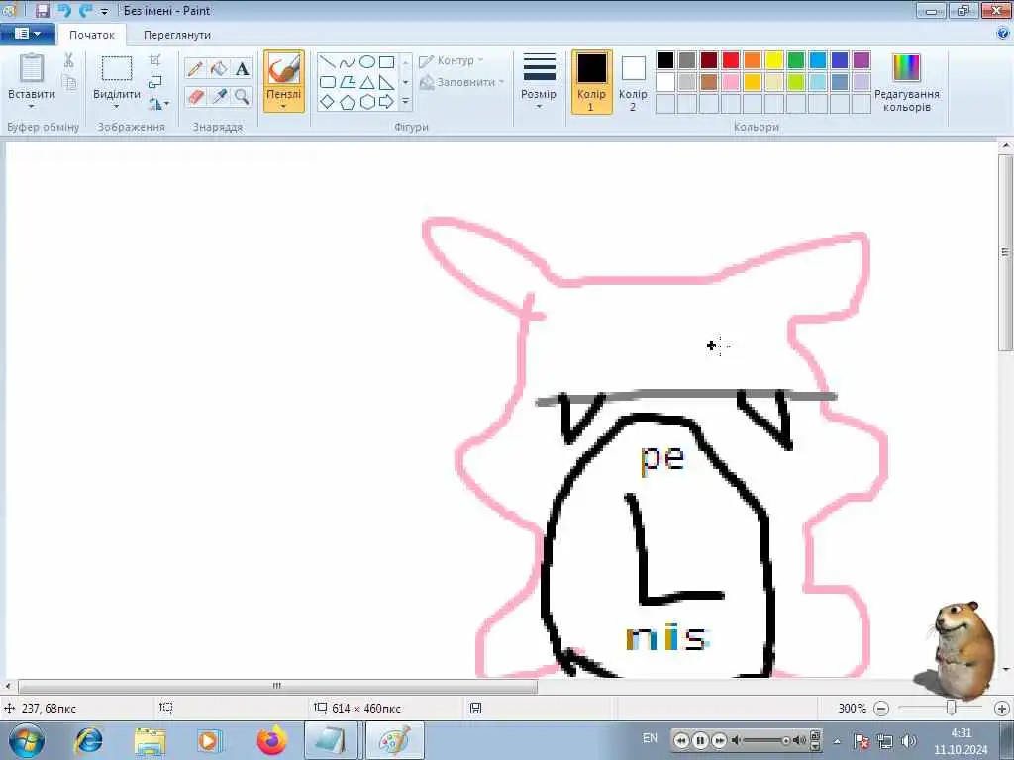
Task: Open the Rotate or flip dropdown
Action: [159, 103]
